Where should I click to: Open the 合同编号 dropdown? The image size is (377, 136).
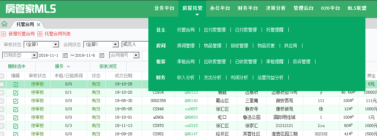coord(124,55)
